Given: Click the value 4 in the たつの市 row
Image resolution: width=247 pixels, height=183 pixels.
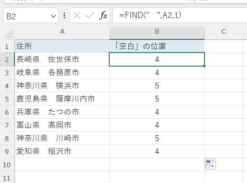Looking at the screenshot, I should pos(157,112).
